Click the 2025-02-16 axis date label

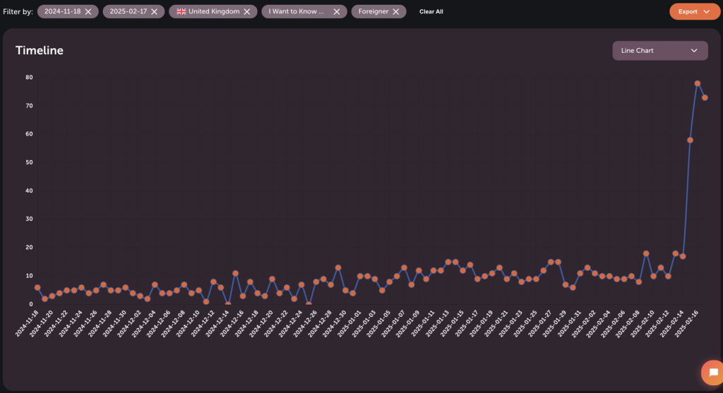[686, 324]
